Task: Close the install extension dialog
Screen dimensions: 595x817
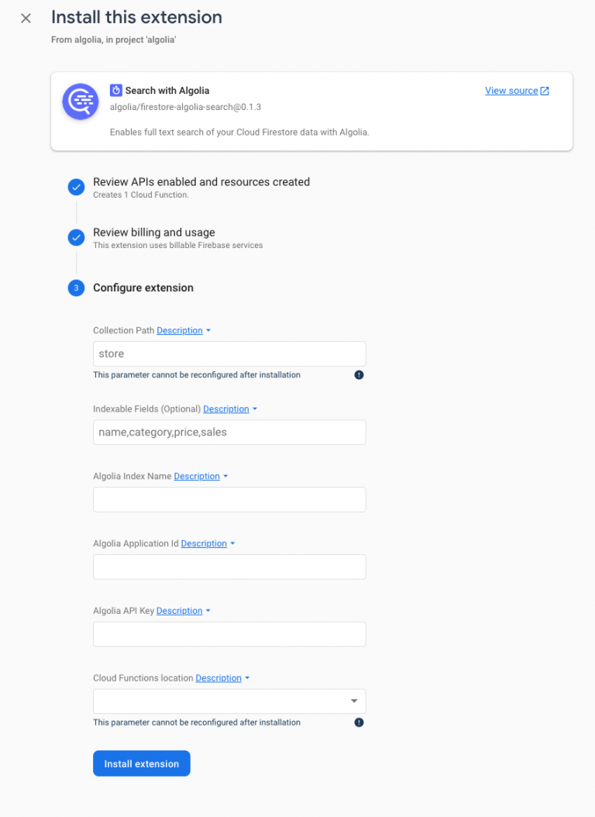Action: pyautogui.click(x=26, y=19)
